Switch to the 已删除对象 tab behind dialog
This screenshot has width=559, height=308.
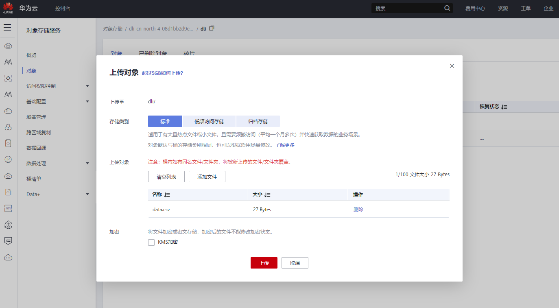coord(153,53)
